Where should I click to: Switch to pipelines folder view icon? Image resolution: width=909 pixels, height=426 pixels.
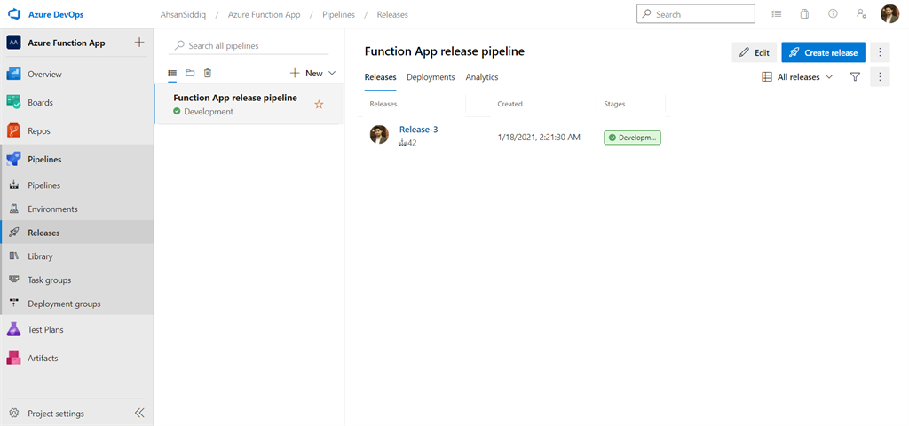tap(190, 73)
